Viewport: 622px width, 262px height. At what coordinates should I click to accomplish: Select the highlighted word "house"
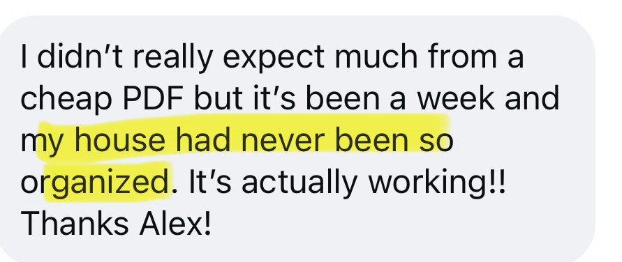119,140
